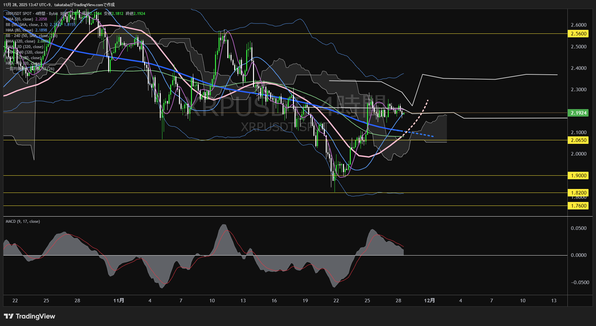Viewport: 596px width, 326px height.
Task: Select the HMA (320, close) indicator legend
Action: (20, 41)
